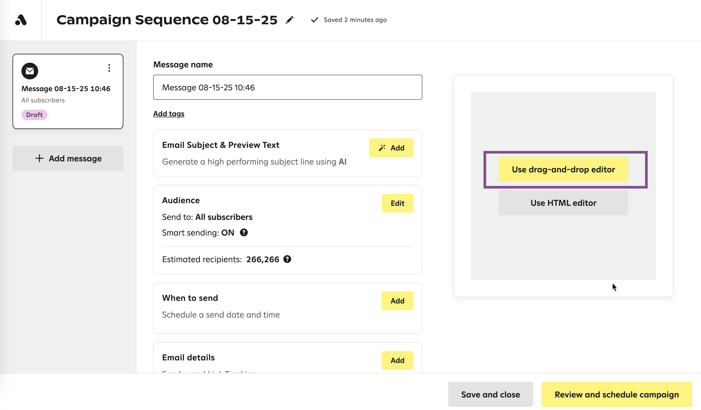Click pencil icon to rename campaign

[x=289, y=20]
